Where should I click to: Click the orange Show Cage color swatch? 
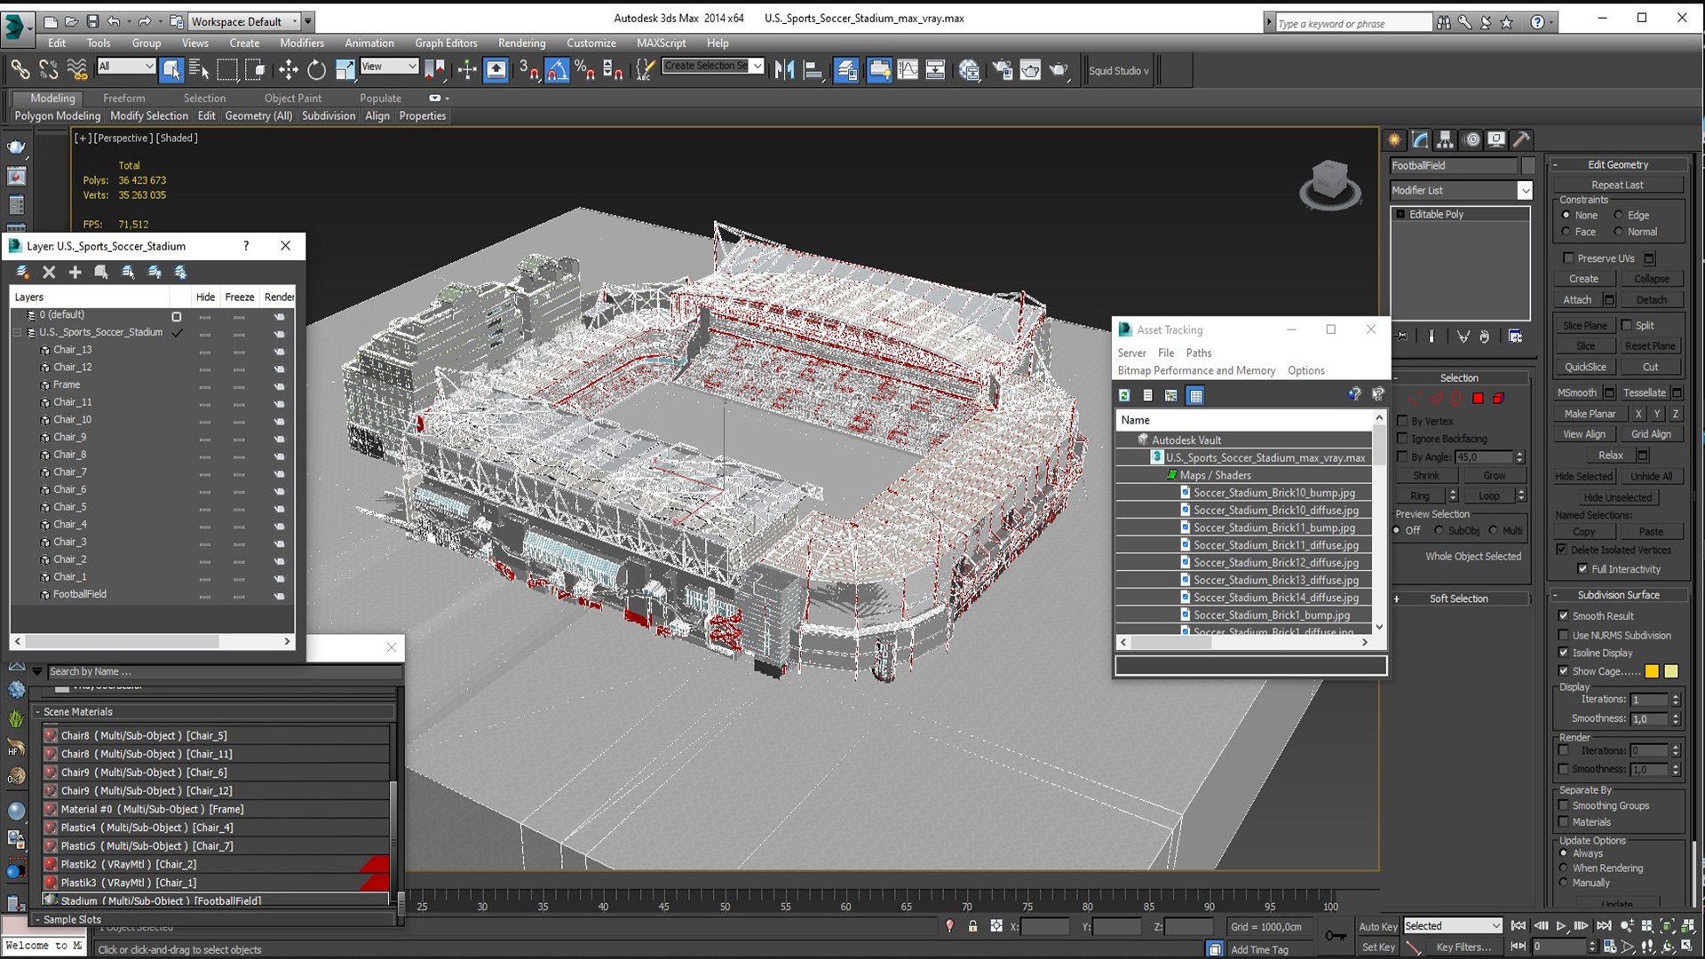[x=1652, y=671]
